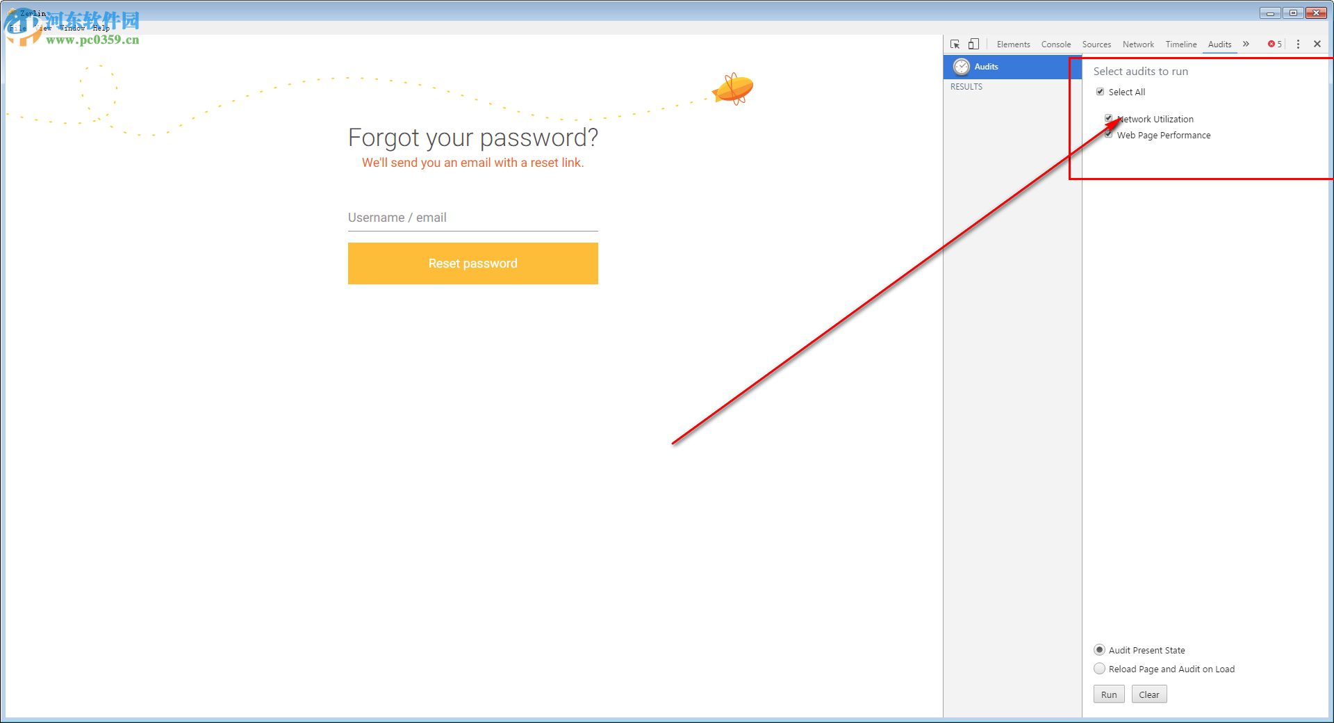Toggle the device toolbar icon

tap(973, 44)
